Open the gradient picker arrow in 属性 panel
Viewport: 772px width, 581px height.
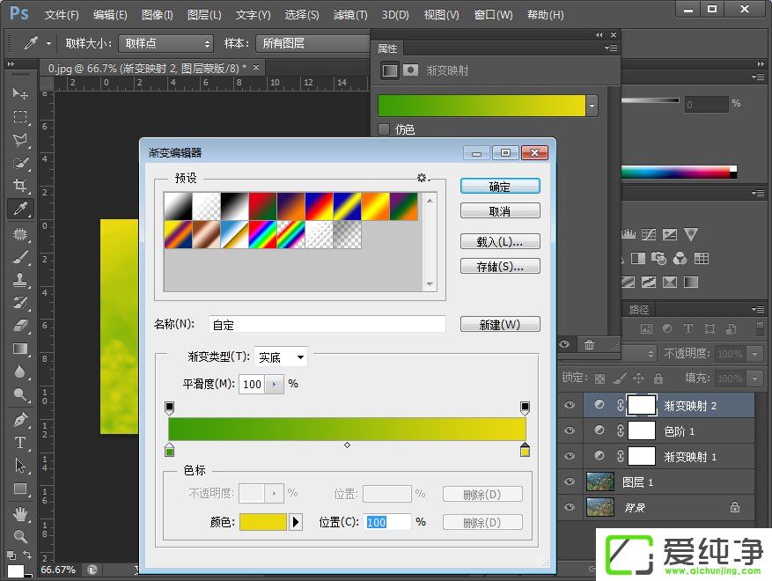(592, 106)
